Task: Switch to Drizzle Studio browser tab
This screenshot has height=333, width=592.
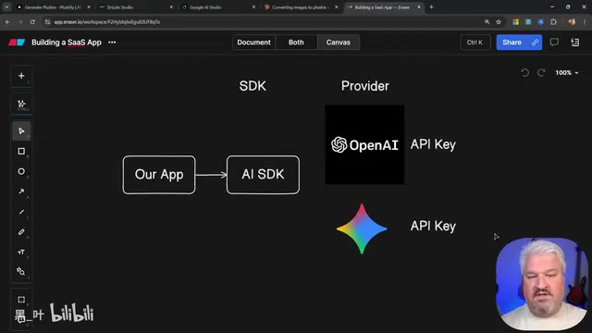Action: (x=132, y=7)
